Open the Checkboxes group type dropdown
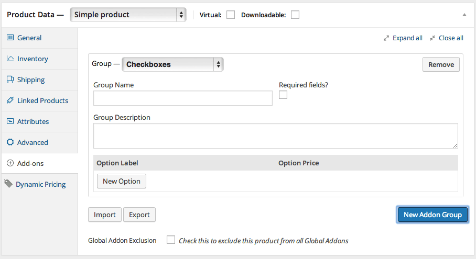This screenshot has width=476, height=259. (172, 64)
